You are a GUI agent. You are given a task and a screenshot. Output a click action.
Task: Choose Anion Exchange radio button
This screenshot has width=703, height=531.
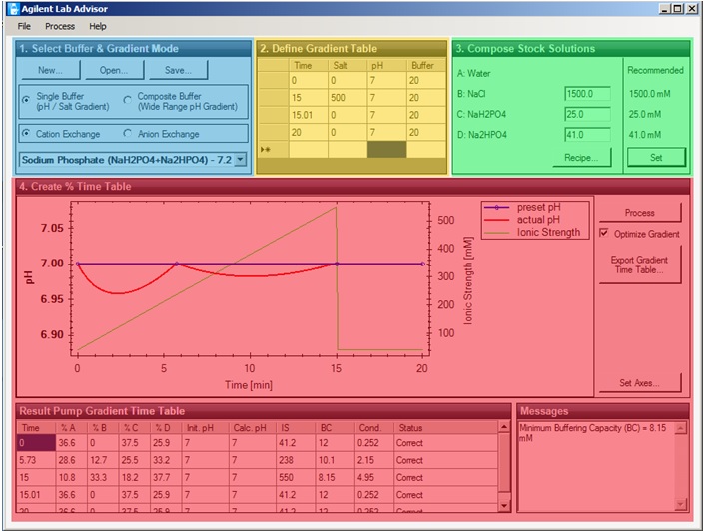[x=128, y=133]
